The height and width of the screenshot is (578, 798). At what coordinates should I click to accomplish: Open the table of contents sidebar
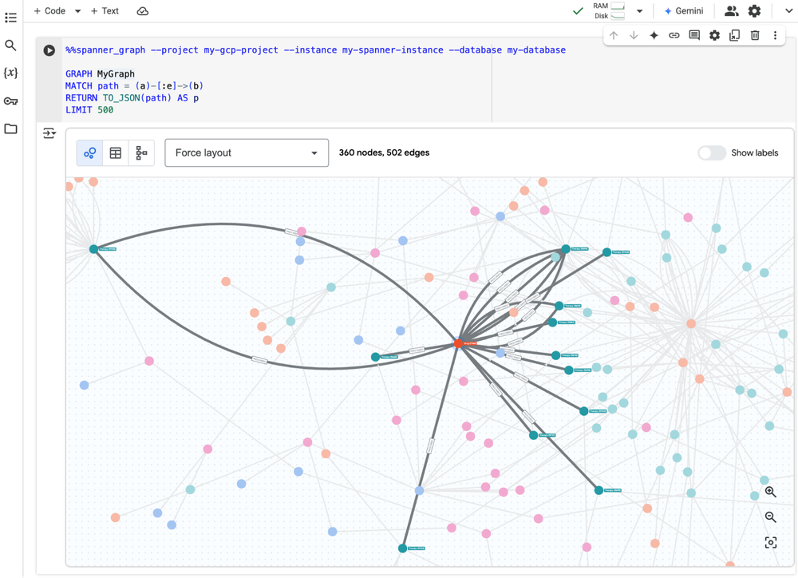pyautogui.click(x=10, y=17)
